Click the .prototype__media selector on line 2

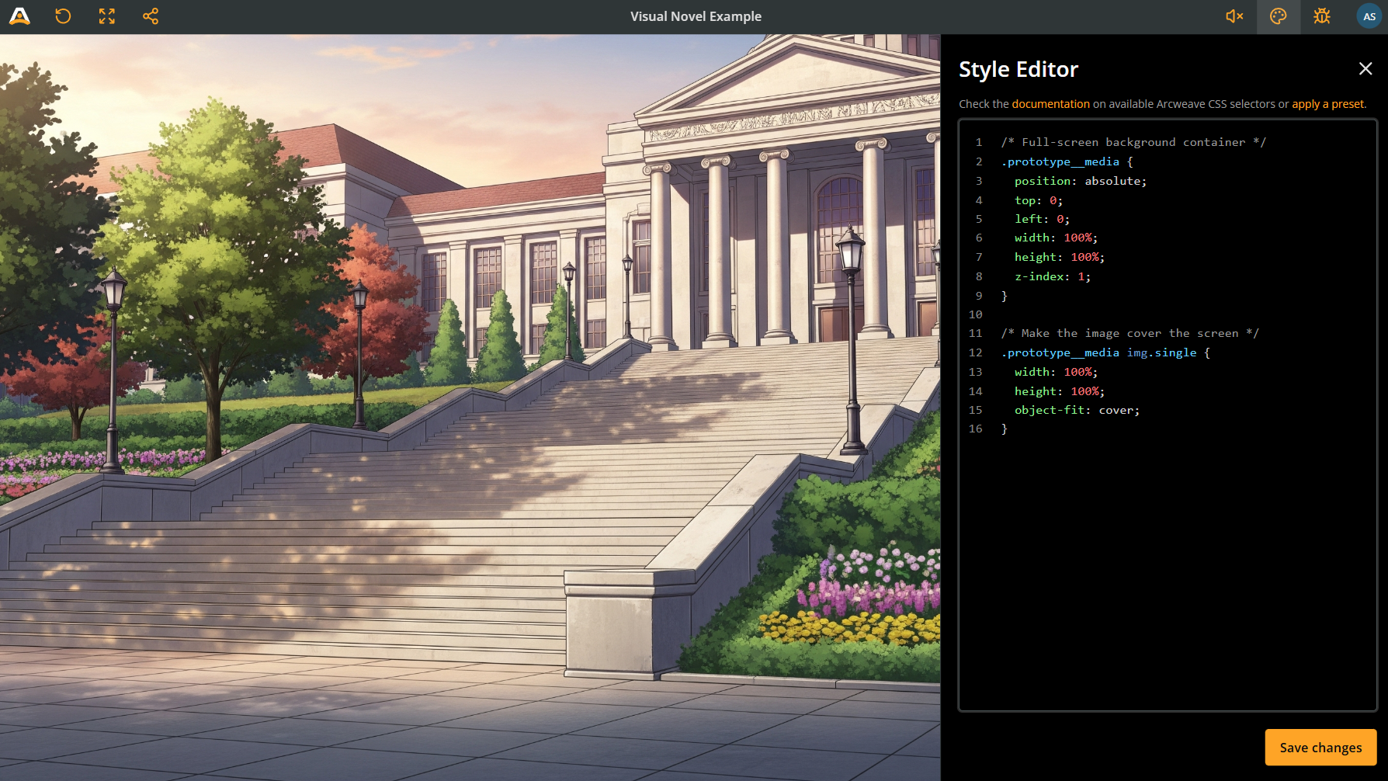click(1060, 161)
